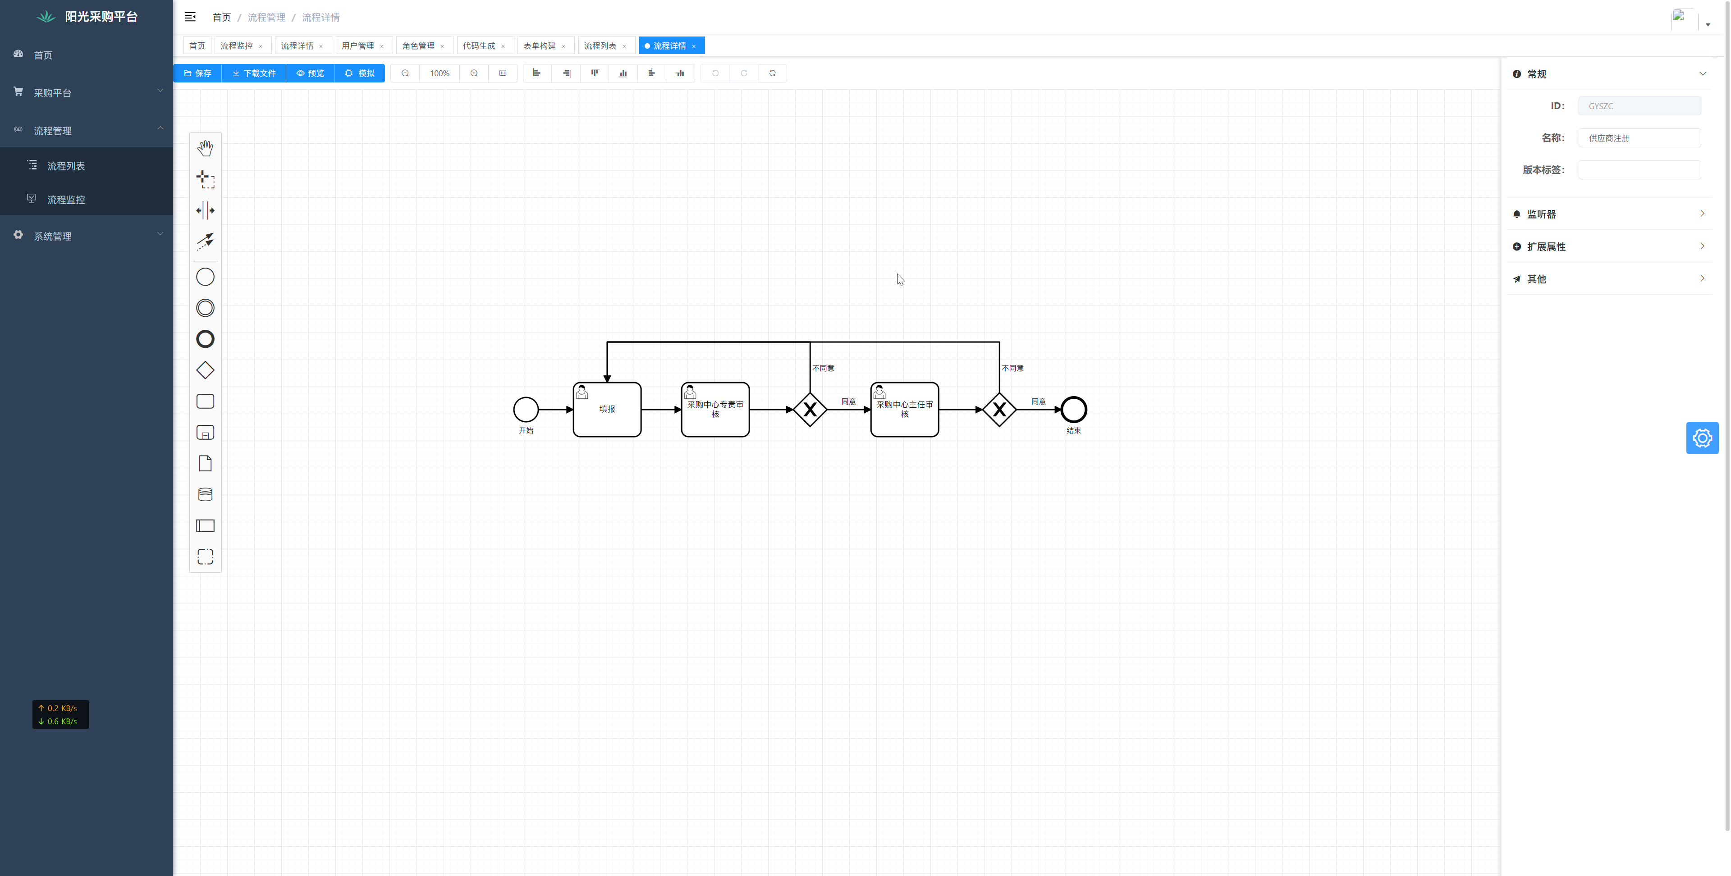The height and width of the screenshot is (876, 1731).
Task: Activate the hand tool in palette
Action: pos(205,148)
